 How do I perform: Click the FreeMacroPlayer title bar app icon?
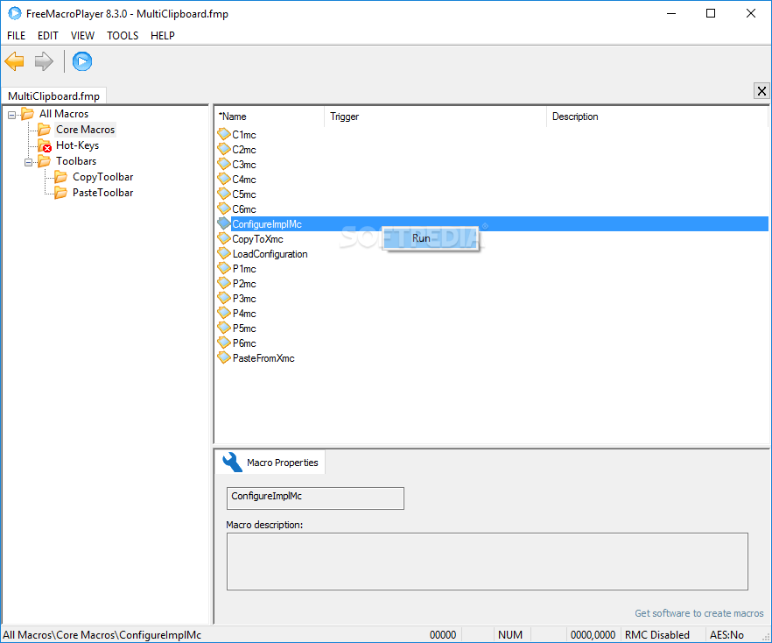click(15, 13)
